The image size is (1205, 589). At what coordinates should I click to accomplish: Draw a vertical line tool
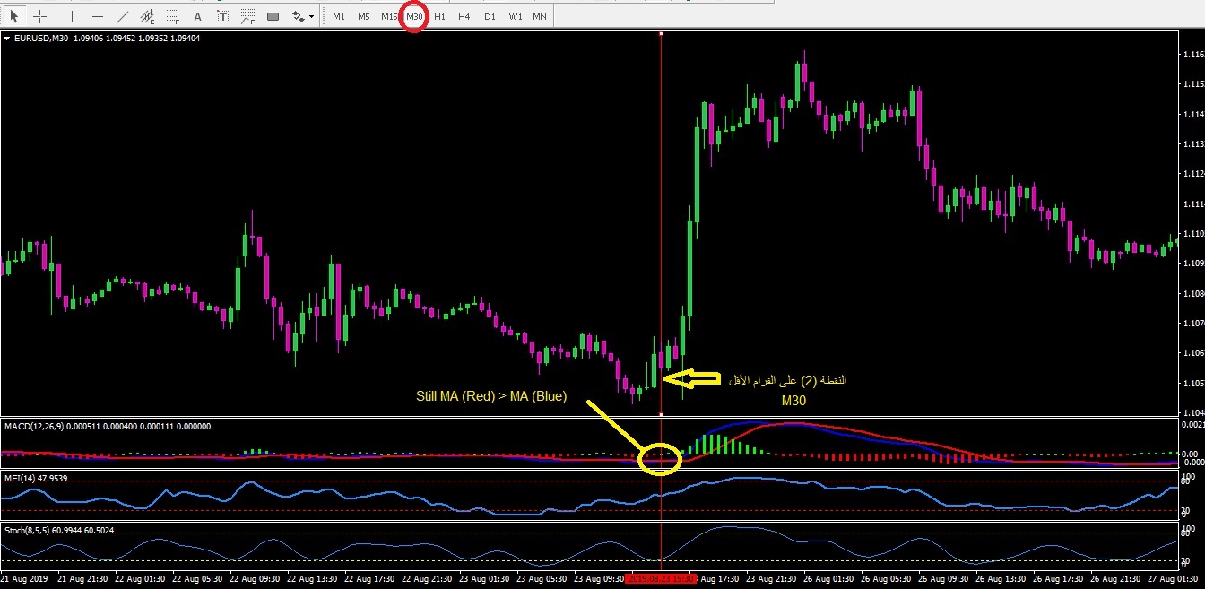click(72, 16)
